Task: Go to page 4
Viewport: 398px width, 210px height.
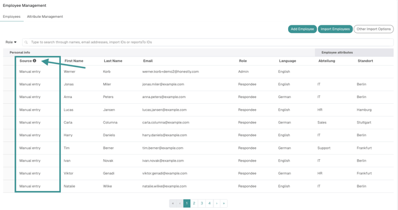Action: pyautogui.click(x=209, y=203)
